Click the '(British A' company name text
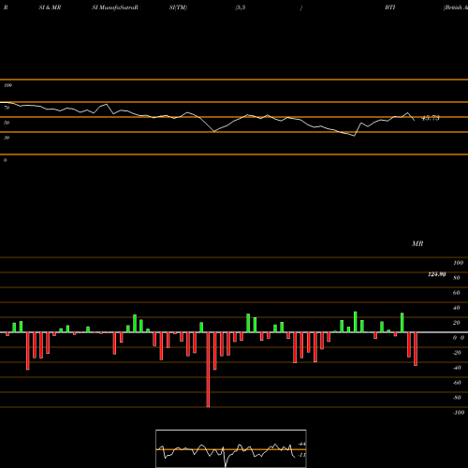This screenshot has width=468, height=468. click(456, 7)
